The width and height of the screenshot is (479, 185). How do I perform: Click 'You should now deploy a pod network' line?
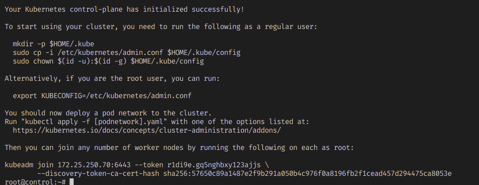pyautogui.click(x=108, y=113)
